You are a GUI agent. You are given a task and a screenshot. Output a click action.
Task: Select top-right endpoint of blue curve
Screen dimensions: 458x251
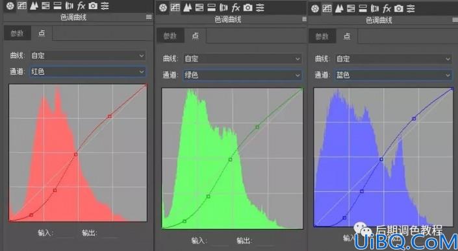452,89
